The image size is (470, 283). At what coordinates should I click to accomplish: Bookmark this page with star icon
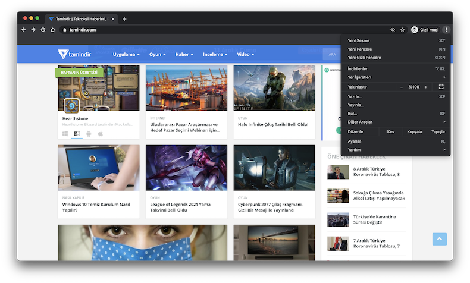[402, 30]
